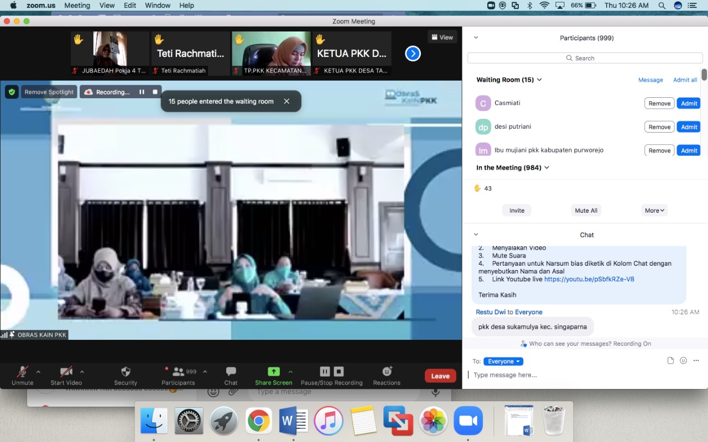Image resolution: width=708 pixels, height=442 pixels.
Task: Collapse the Participants panel chevron
Action: 476,38
